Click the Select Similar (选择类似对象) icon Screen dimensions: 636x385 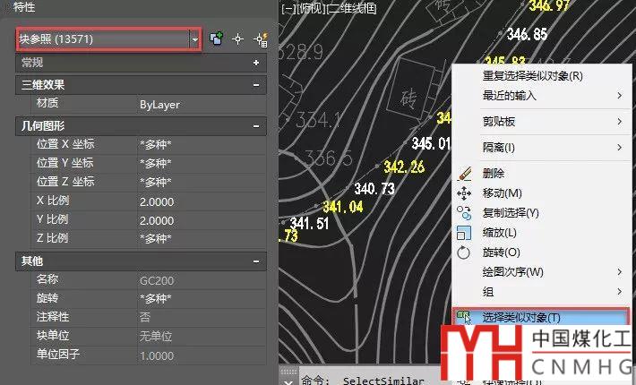[x=464, y=317]
